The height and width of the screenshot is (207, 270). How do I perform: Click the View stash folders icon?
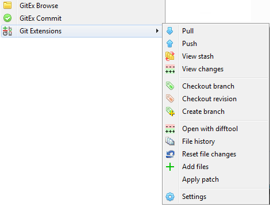coord(170,56)
